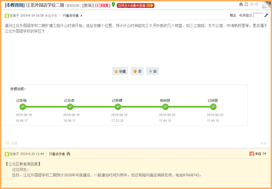Click the 2019-06-20 date under 预回复
272x189 pixels.
pos(167,115)
